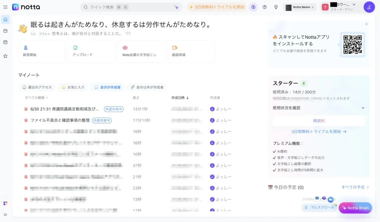
Task: Click the 13分1秒 duration cell
Action: coord(140,109)
